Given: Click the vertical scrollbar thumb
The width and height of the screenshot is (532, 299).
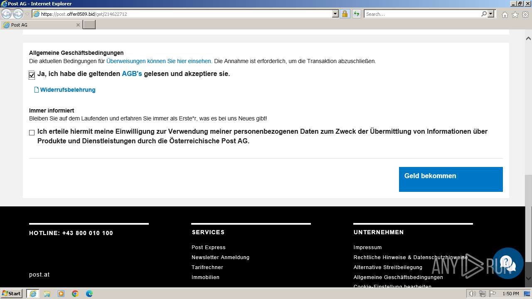Looking at the screenshot, I should coord(528,218).
